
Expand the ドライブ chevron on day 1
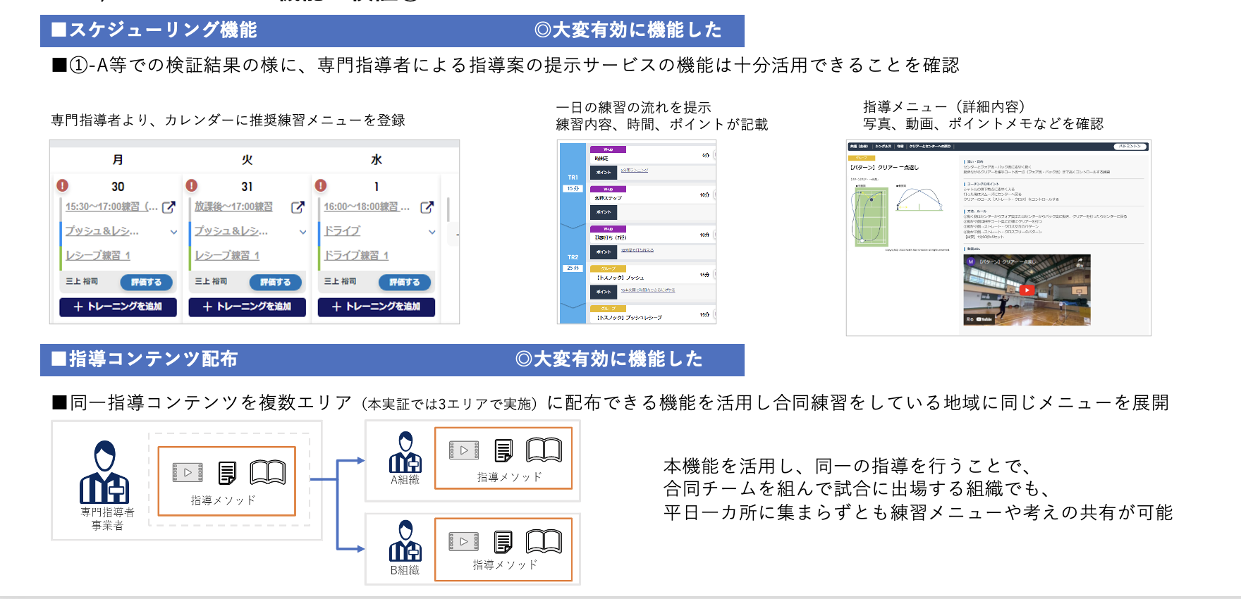(432, 232)
